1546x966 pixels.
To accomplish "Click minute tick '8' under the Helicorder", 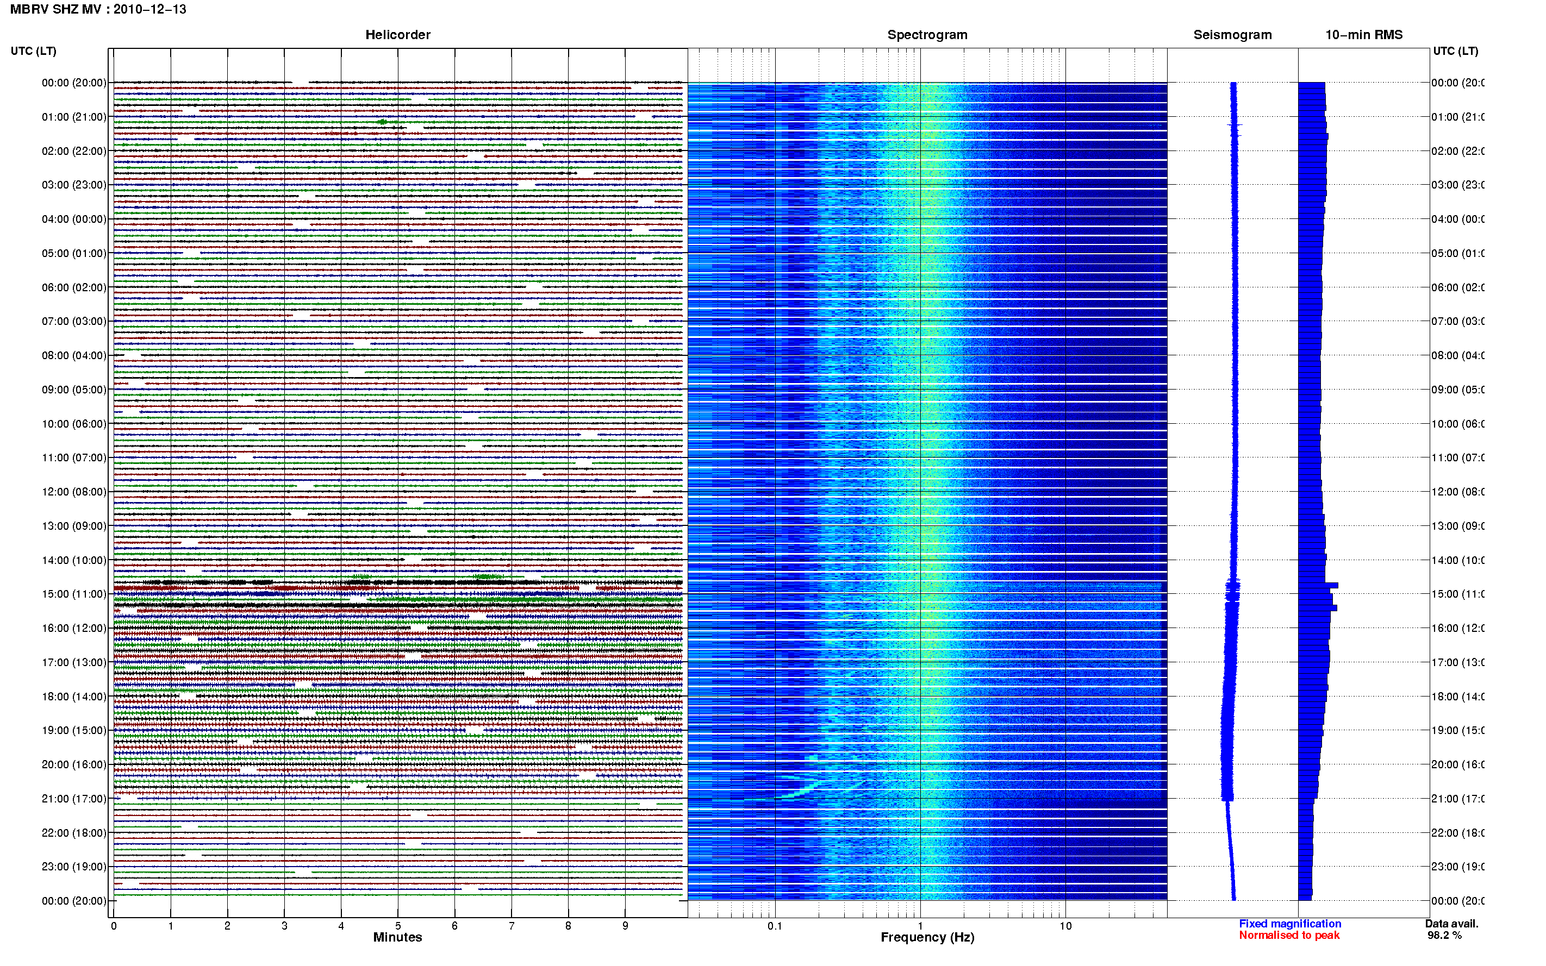I will tap(568, 926).
